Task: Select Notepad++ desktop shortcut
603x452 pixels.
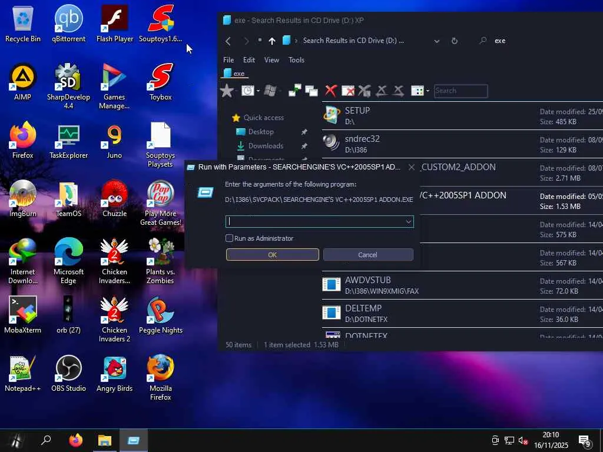Action: tap(23, 373)
